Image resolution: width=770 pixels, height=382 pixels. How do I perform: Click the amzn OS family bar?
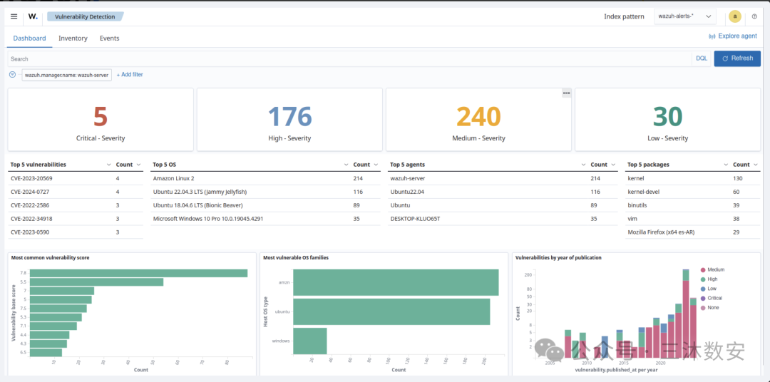[396, 282]
